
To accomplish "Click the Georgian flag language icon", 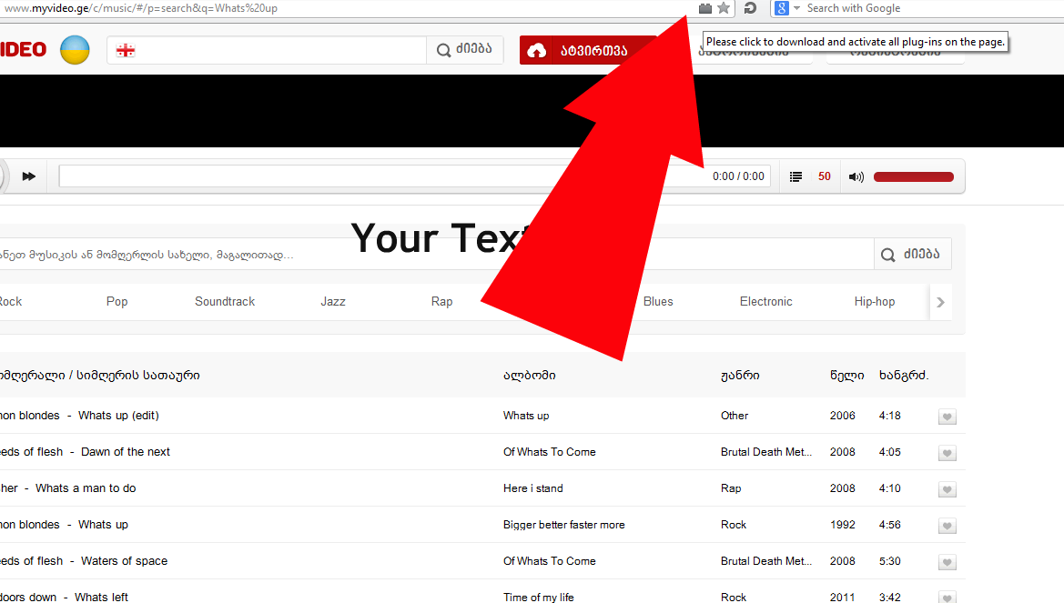I will [126, 50].
